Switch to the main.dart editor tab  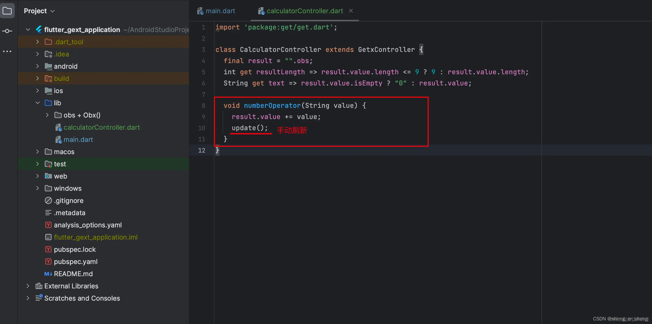point(220,11)
